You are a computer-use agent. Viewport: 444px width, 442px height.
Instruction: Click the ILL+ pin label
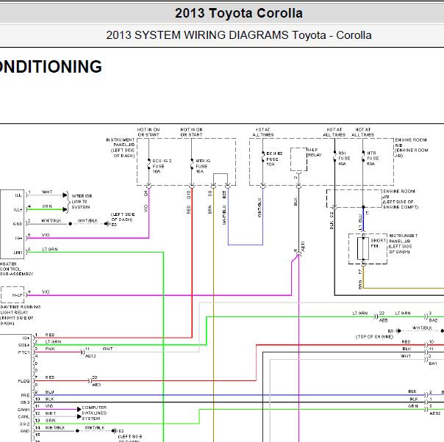18,210
